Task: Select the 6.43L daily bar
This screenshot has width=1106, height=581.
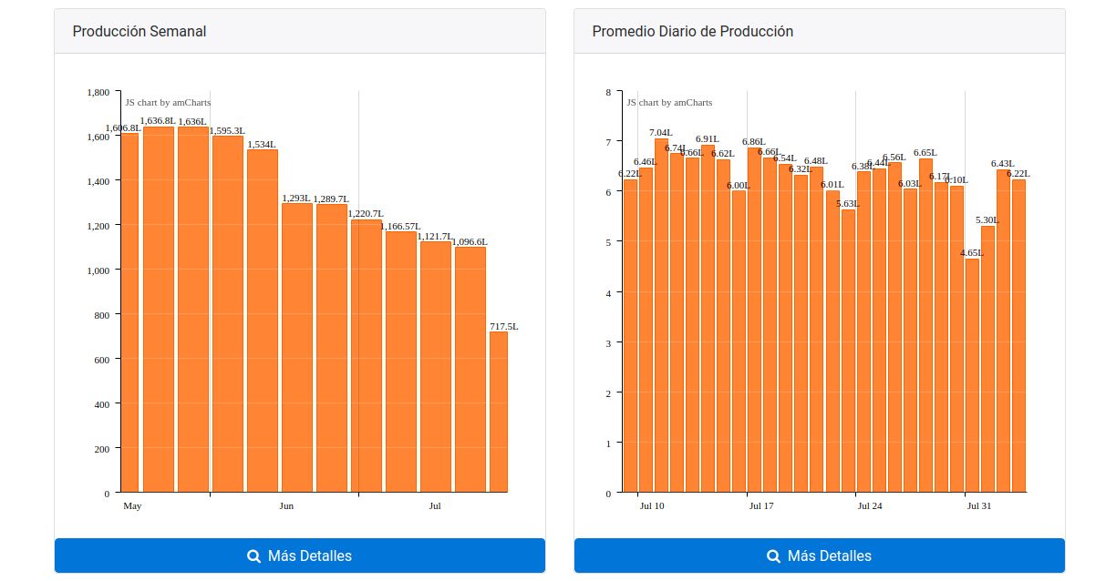Action: click(1003, 331)
